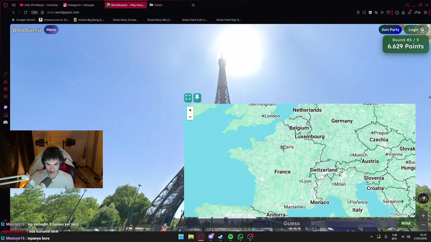Click the street view compass control
The width and height of the screenshot is (431, 242).
(423, 198)
